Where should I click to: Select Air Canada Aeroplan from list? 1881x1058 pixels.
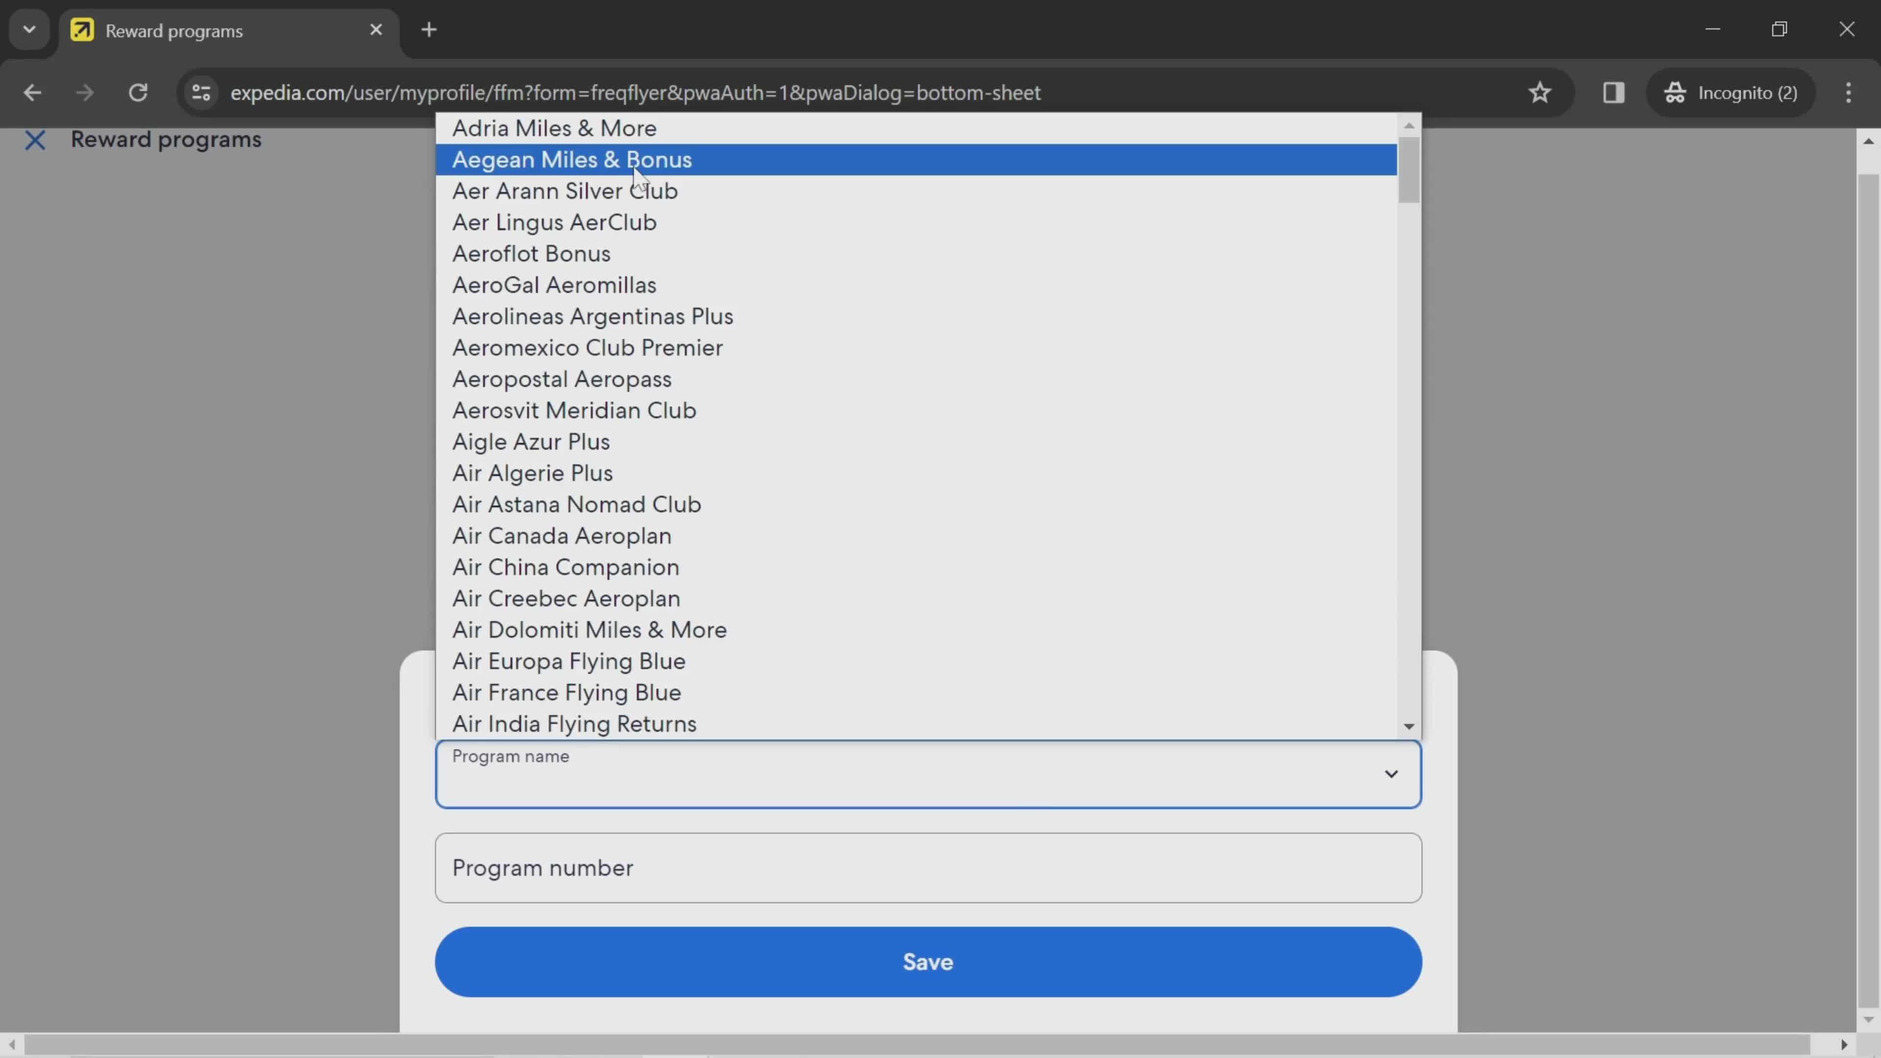[562, 535]
